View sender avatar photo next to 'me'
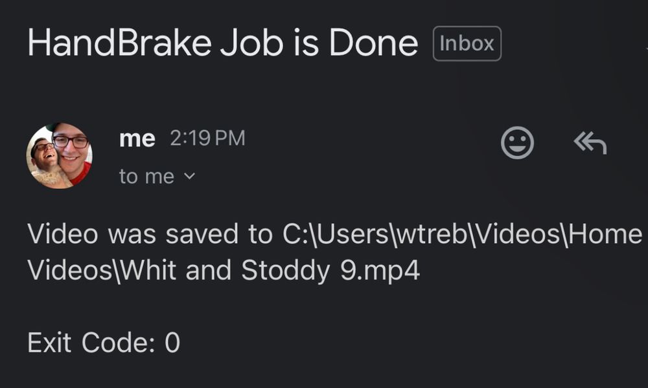Viewport: 648px width, 388px height. (x=58, y=153)
